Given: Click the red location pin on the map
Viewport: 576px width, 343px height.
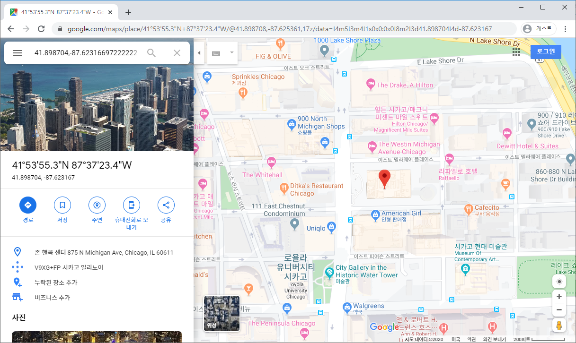Looking at the screenshot, I should pyautogui.click(x=385, y=180).
